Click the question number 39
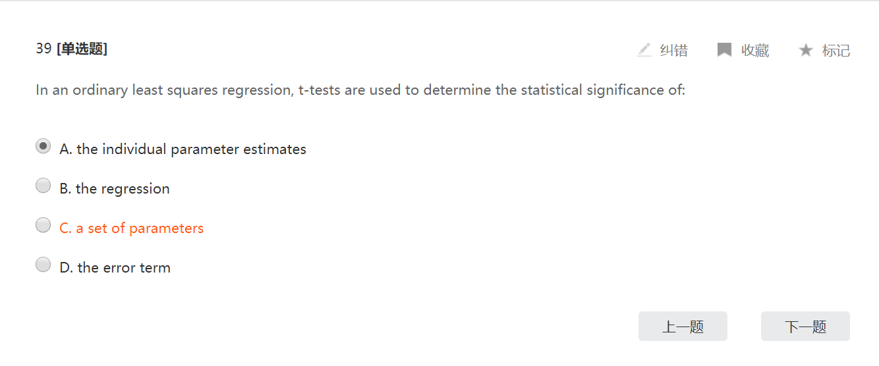The width and height of the screenshot is (879, 366). coord(43,49)
